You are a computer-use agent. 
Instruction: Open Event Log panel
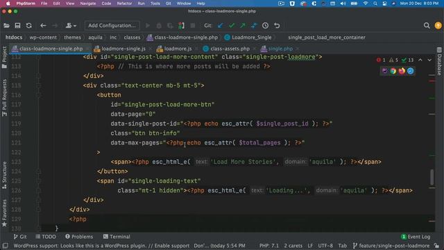coord(416,237)
